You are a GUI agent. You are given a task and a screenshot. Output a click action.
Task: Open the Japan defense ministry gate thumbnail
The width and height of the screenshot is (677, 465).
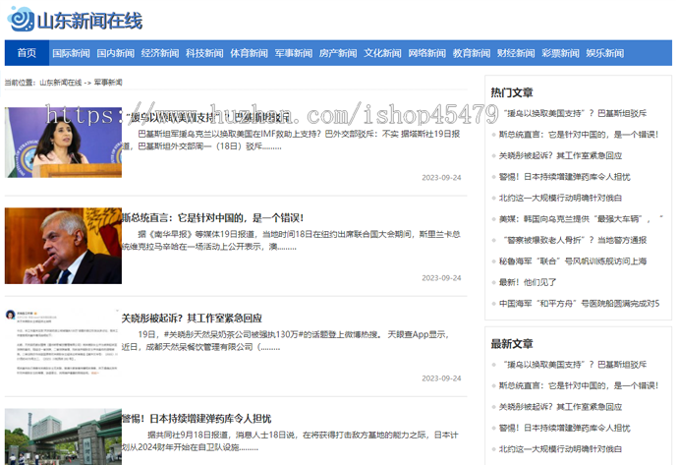(63, 436)
